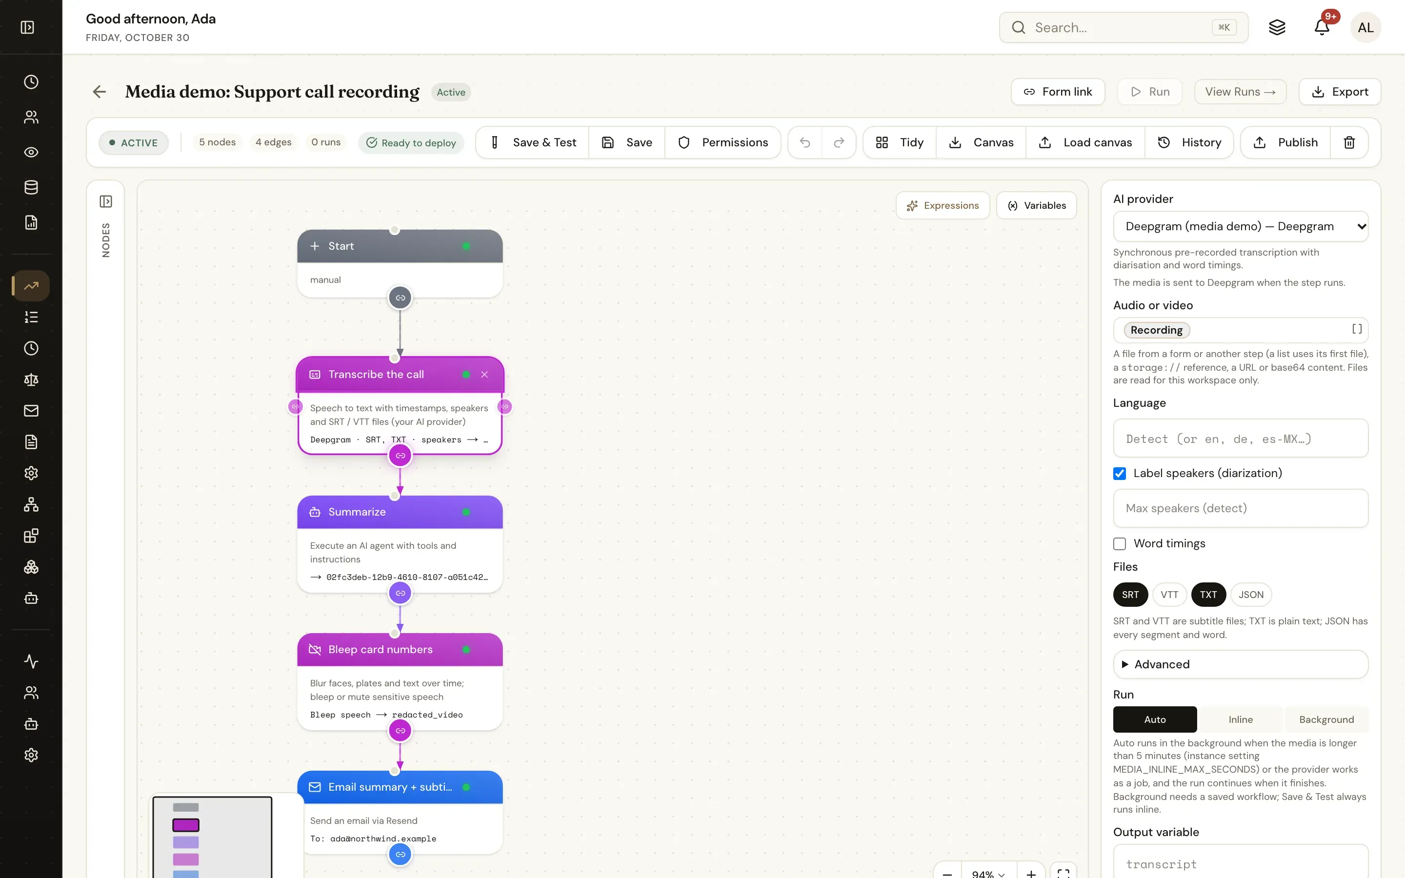Open the Form link button
1405x878 pixels.
(1058, 92)
